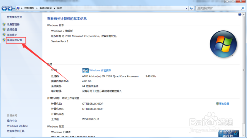Click the Back navigation arrow button
The image size is (247, 138).
tap(4, 8)
